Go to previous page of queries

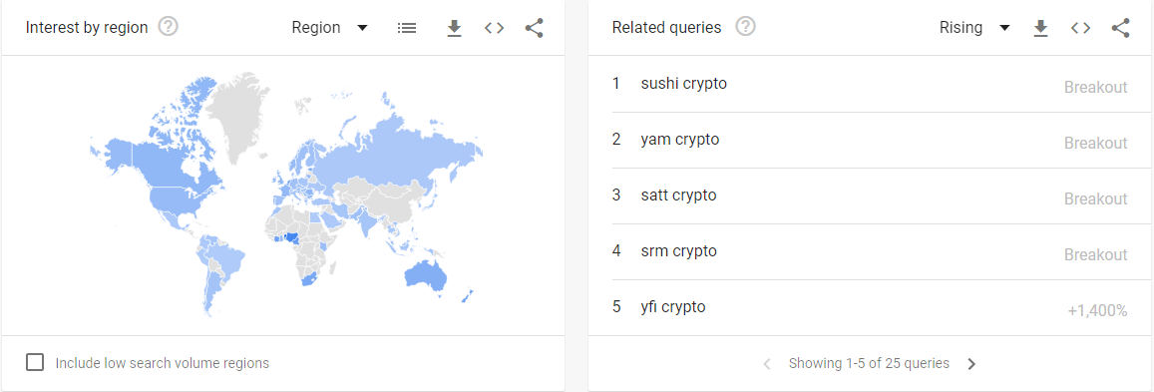pos(767,363)
